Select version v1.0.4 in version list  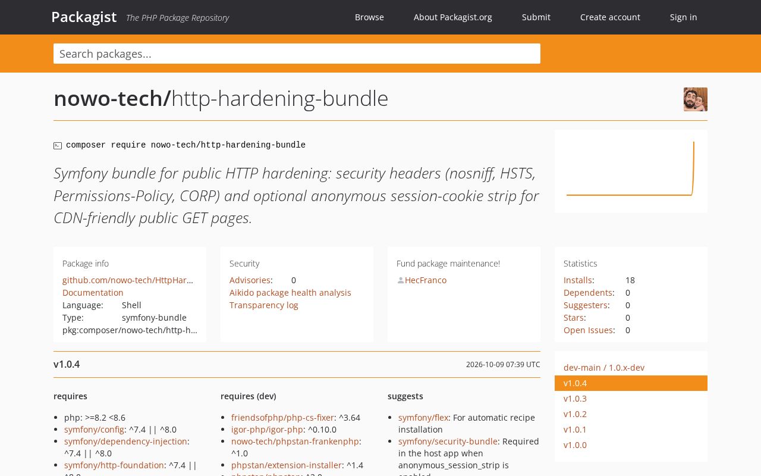(x=631, y=383)
